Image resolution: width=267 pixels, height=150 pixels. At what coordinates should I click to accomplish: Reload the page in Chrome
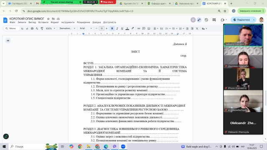coord(16,11)
